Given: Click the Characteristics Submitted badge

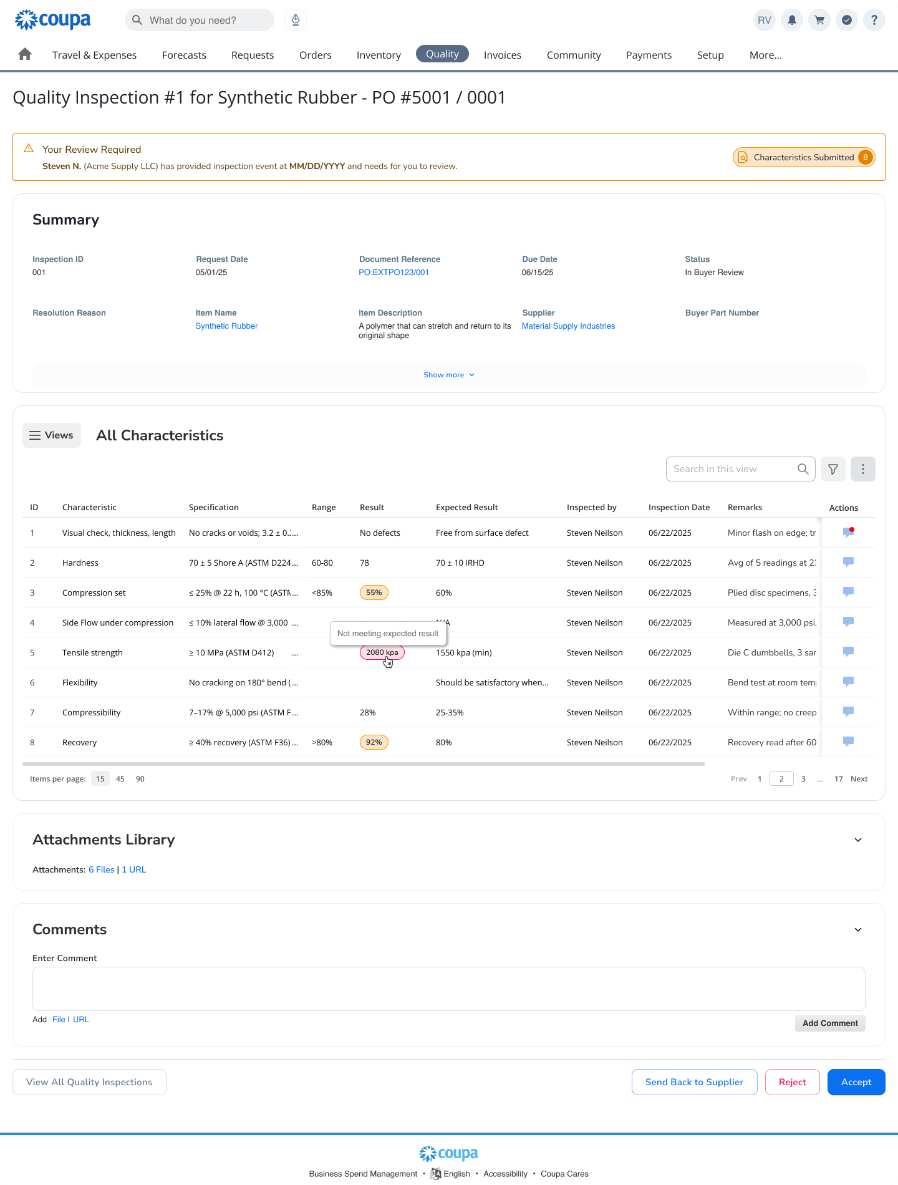Looking at the screenshot, I should [804, 157].
